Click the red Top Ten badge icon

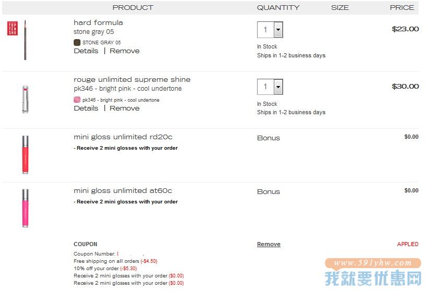(13, 28)
